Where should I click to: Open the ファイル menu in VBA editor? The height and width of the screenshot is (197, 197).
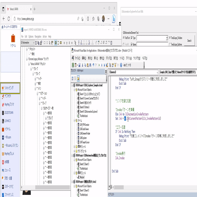pyautogui.click(x=77, y=58)
